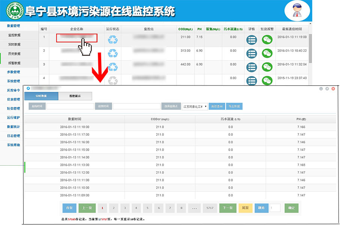Go to previous page with 上一页
The height and width of the screenshot is (226, 340).
tap(87, 208)
